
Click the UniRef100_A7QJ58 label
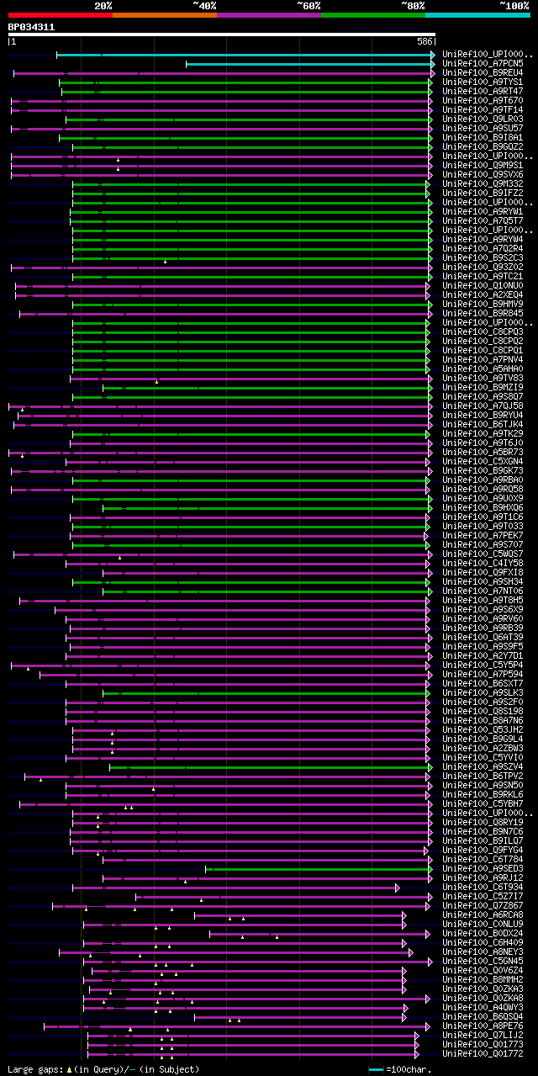(x=483, y=405)
